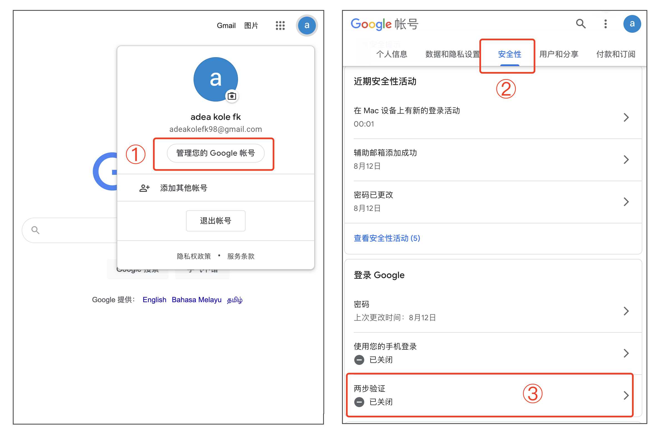This screenshot has width=659, height=434.
Task: Click the camera icon on the profile photo
Action: (232, 96)
